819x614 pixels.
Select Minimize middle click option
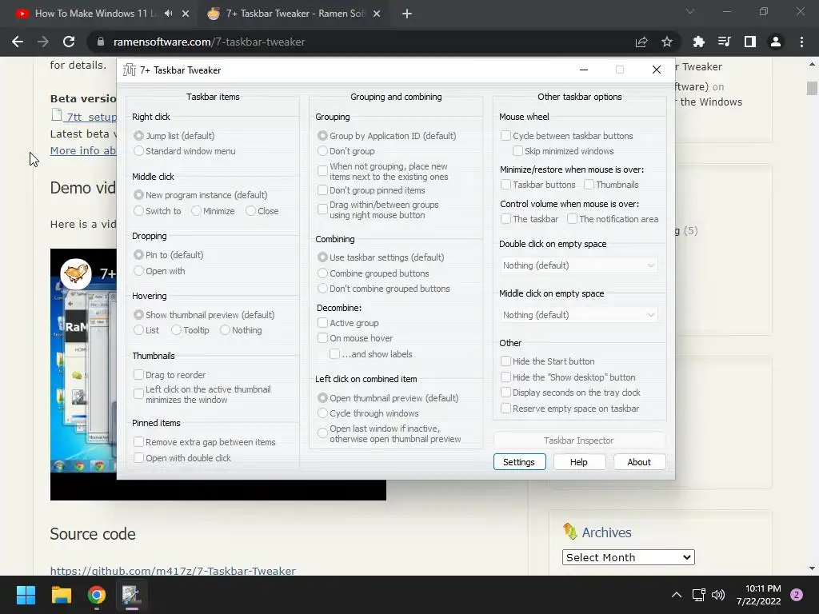point(213,211)
